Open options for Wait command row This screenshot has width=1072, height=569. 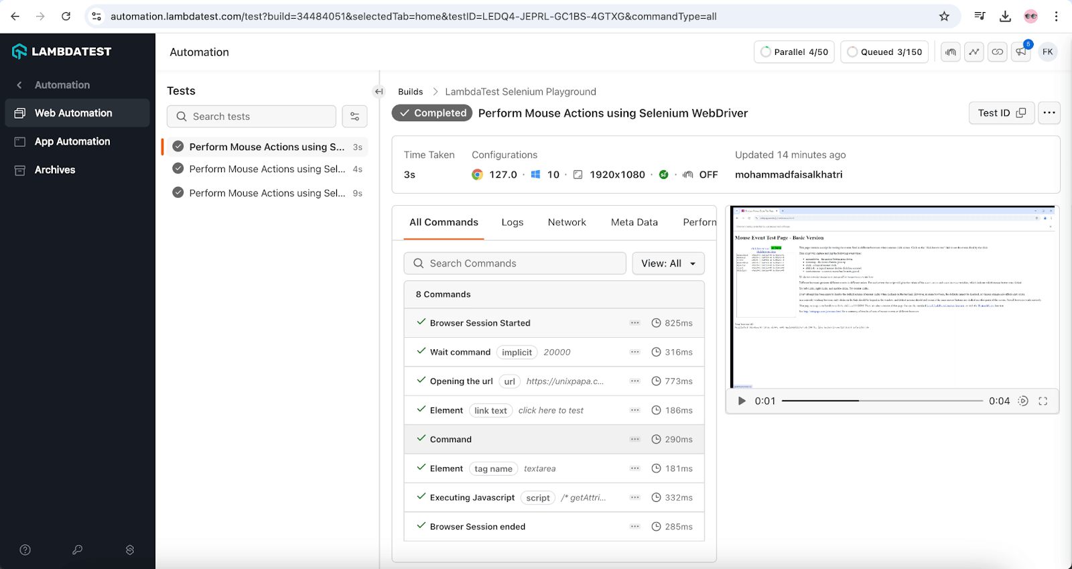click(x=634, y=353)
